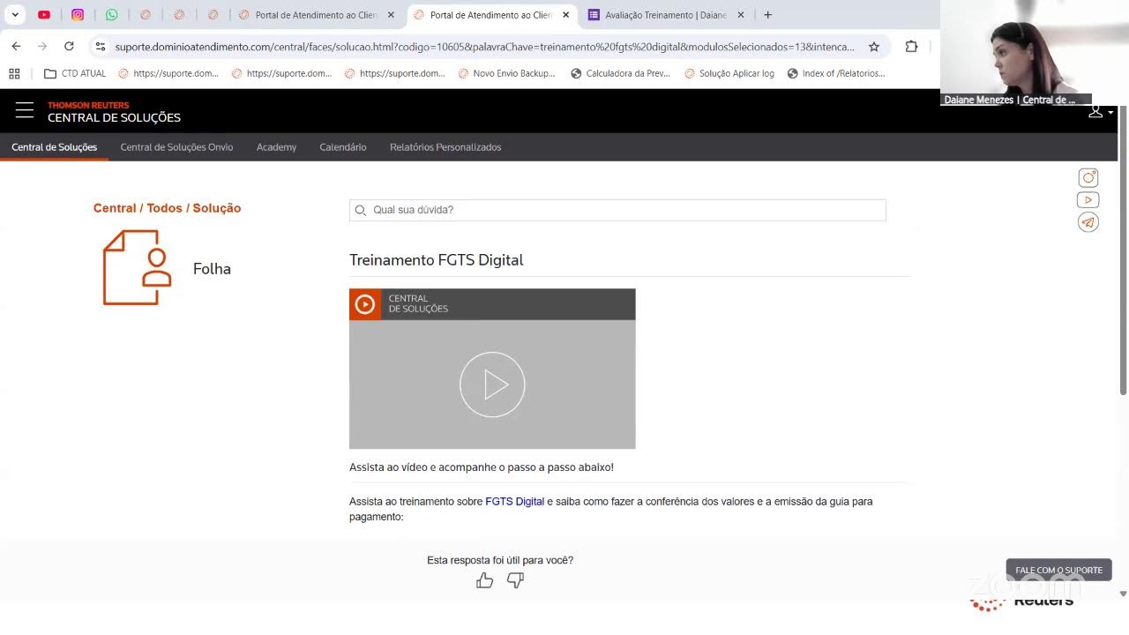Open the user account icon in the header

(1095, 112)
